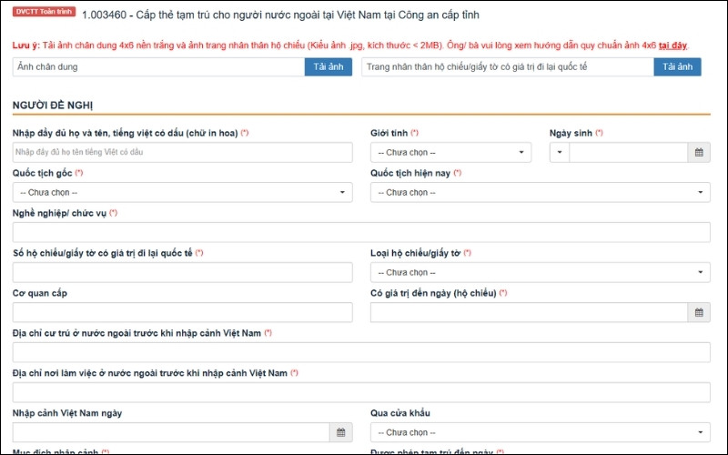Click the Số hộ chiếu input field
Viewport: 728px width, 455px height.
[x=182, y=272]
